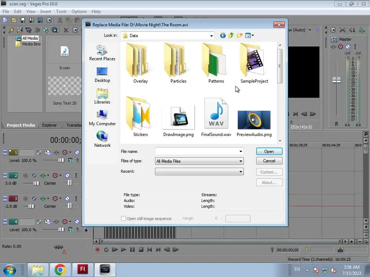Mute track 4 with its mute icon

point(77,222)
